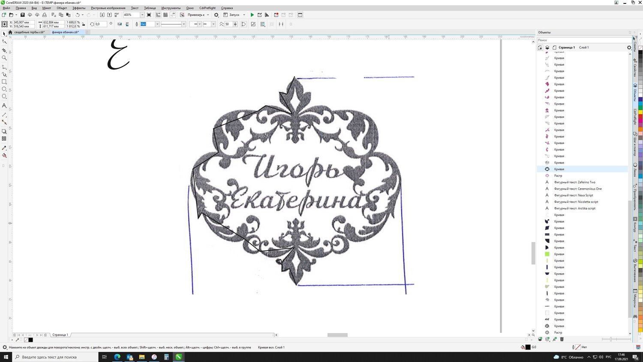Select 'Фигурный текст: Nexa Script' object

click(x=574, y=195)
